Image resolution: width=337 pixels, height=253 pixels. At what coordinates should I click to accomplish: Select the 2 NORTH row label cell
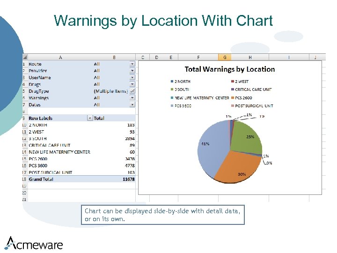pos(60,125)
